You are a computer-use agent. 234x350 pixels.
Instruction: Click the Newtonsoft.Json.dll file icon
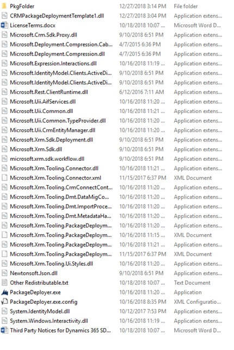tap(4, 273)
